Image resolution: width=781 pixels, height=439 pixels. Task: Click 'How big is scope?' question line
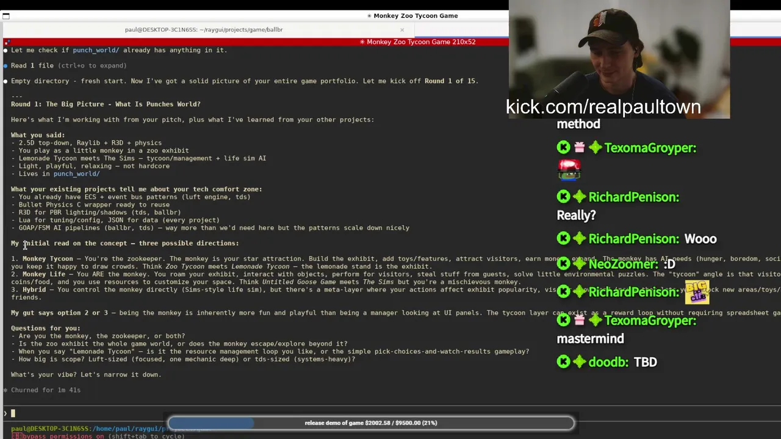click(183, 360)
